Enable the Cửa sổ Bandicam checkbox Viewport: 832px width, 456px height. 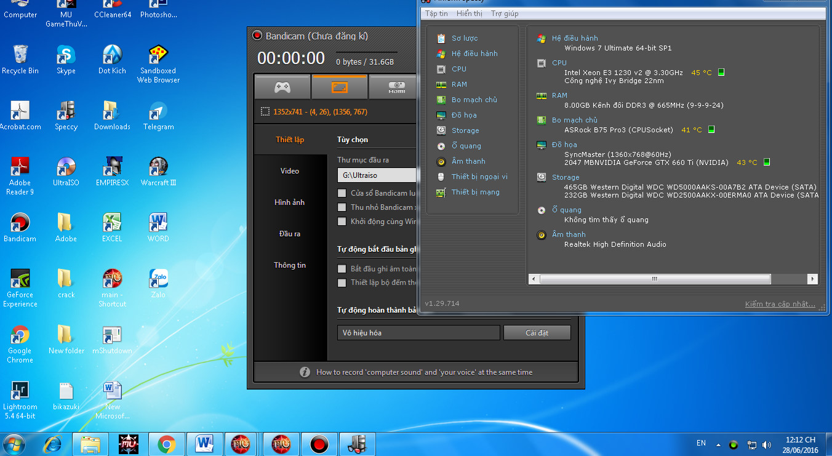tap(342, 193)
